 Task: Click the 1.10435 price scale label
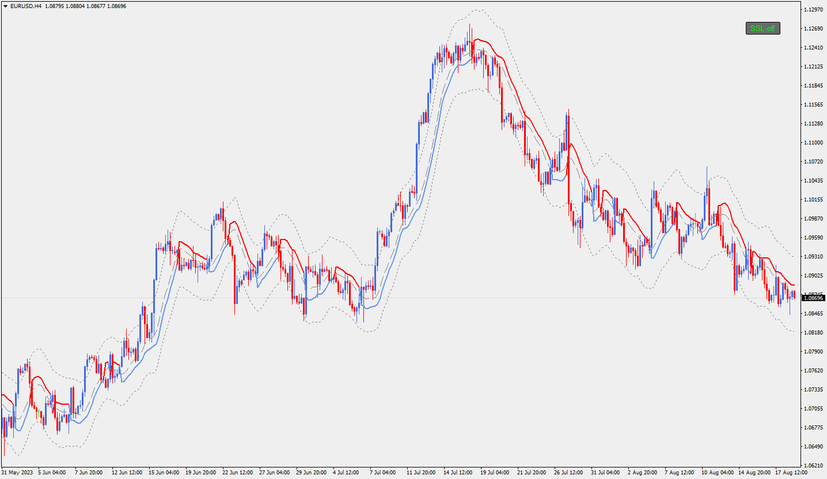(x=813, y=181)
